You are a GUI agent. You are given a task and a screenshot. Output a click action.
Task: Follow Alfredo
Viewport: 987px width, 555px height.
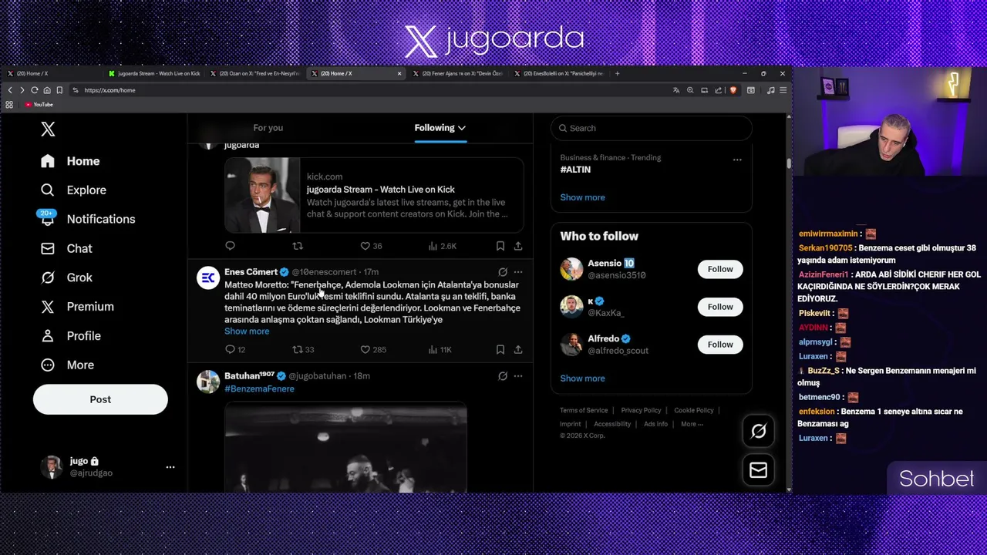pyautogui.click(x=720, y=345)
